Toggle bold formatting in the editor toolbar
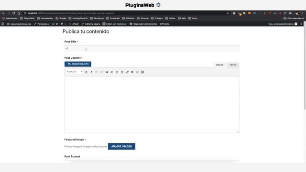This screenshot has height=172, width=306. point(86,72)
